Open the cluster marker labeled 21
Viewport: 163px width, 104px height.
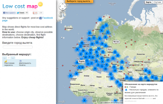point(92,57)
